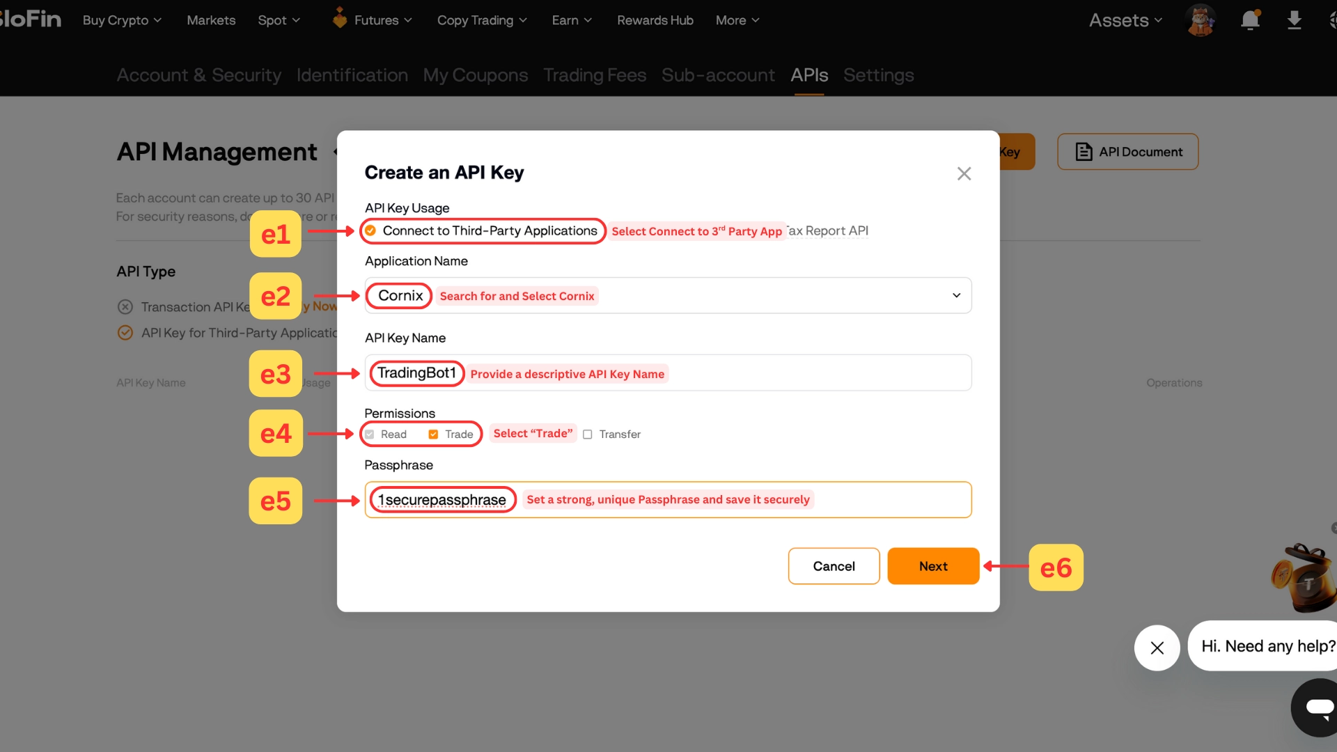Open Rewards Hub
This screenshot has height=752, width=1337.
(x=655, y=20)
